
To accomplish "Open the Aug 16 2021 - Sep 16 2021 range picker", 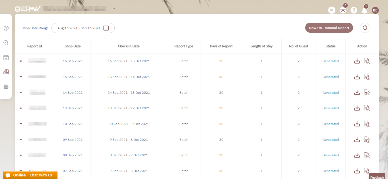I will (x=83, y=28).
